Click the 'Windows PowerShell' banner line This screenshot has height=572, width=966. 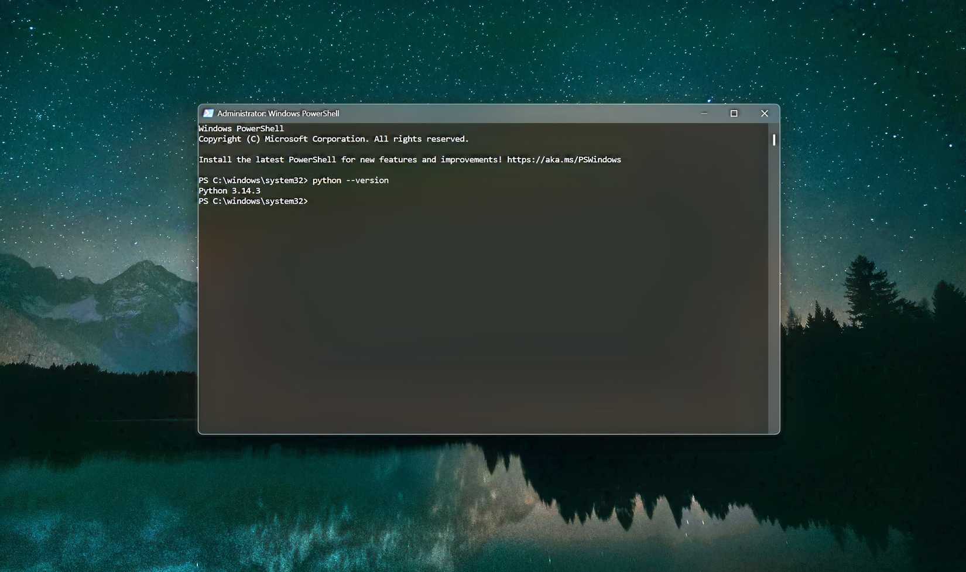(x=241, y=129)
